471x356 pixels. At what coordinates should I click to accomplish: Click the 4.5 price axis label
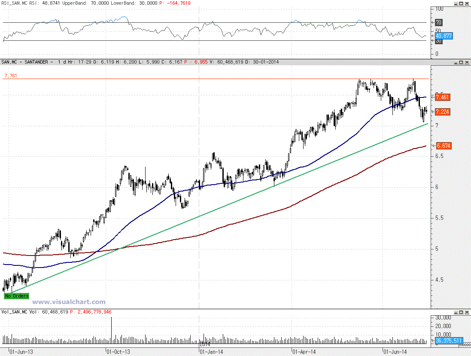[x=439, y=280]
